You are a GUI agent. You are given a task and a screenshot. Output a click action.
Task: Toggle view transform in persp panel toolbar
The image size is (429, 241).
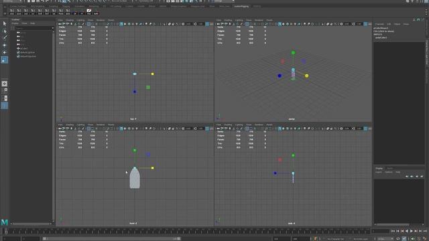[365, 24]
